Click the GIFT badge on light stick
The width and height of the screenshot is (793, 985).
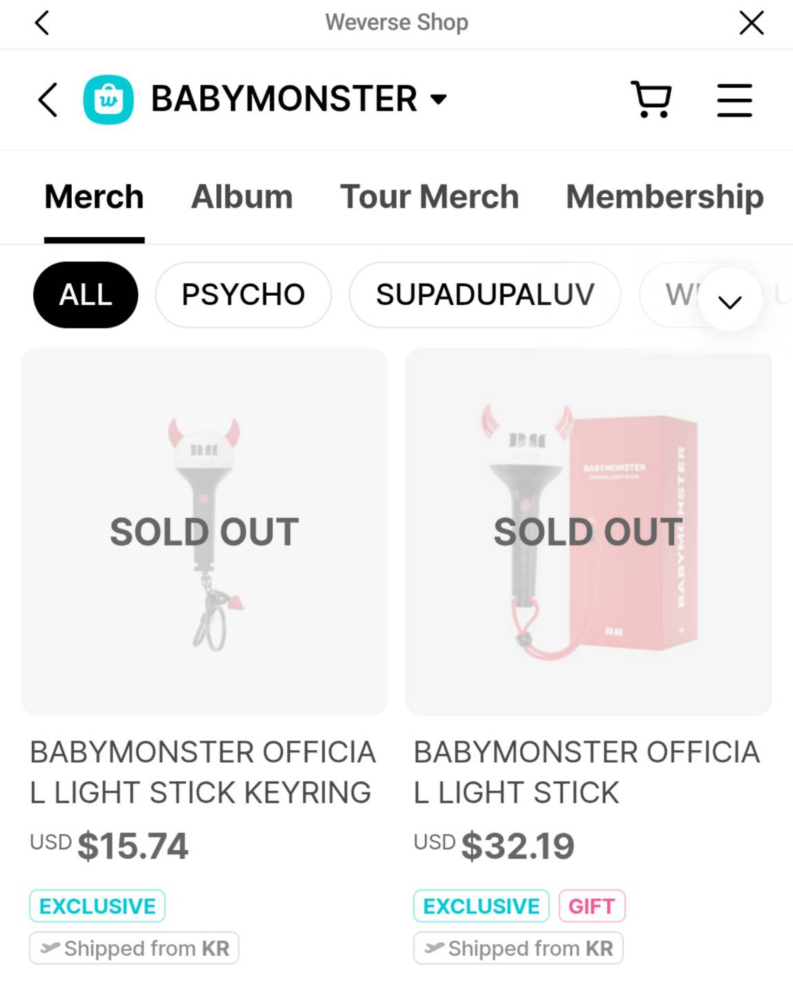[591, 906]
